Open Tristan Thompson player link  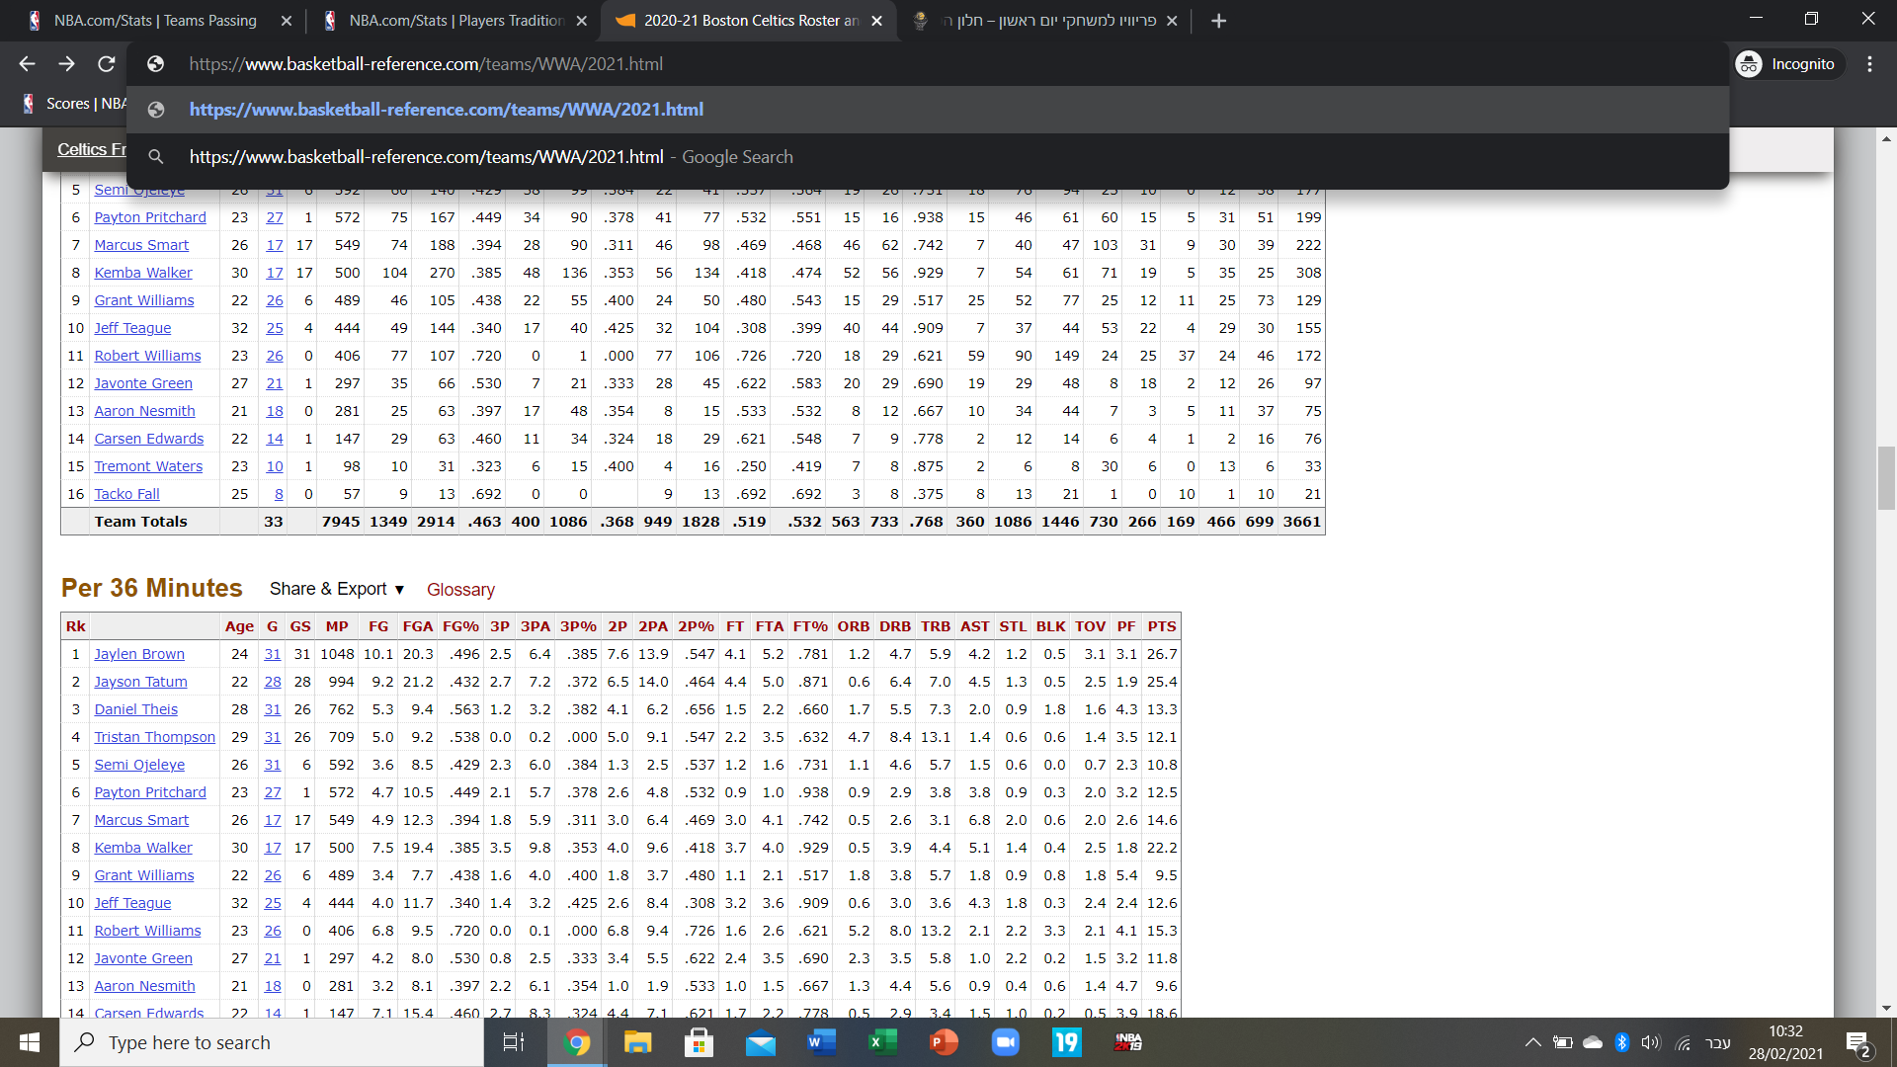(155, 737)
